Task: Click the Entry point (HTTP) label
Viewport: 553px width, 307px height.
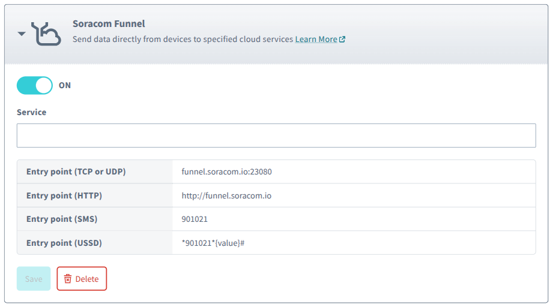Action: click(x=64, y=195)
